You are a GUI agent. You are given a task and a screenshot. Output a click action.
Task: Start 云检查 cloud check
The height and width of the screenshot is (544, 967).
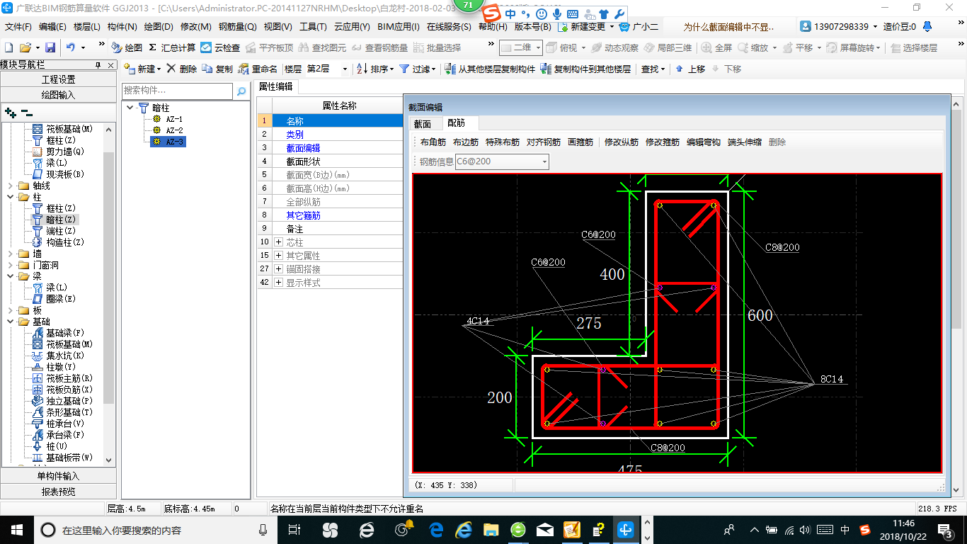220,47
